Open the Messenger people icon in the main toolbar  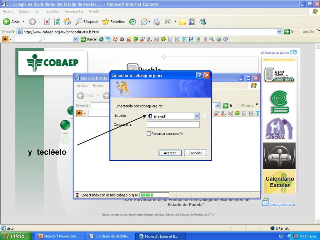tap(202, 22)
